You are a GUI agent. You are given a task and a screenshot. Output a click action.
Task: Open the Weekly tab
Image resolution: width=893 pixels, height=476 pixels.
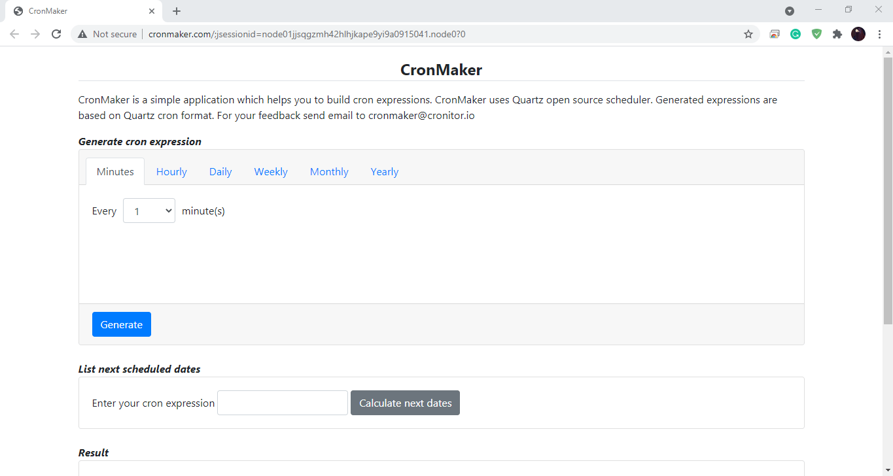pos(271,171)
